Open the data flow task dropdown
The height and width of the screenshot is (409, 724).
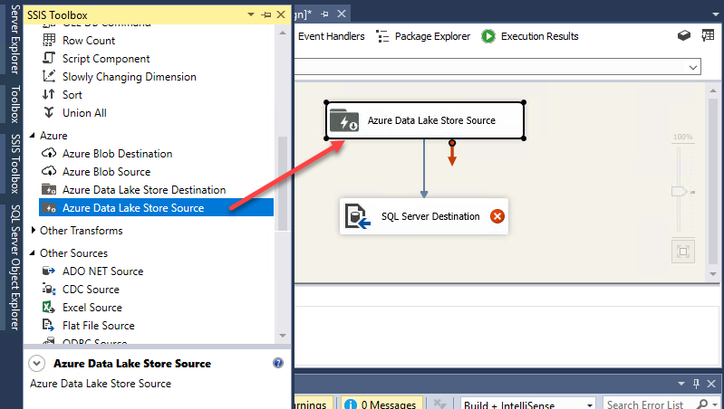(693, 67)
